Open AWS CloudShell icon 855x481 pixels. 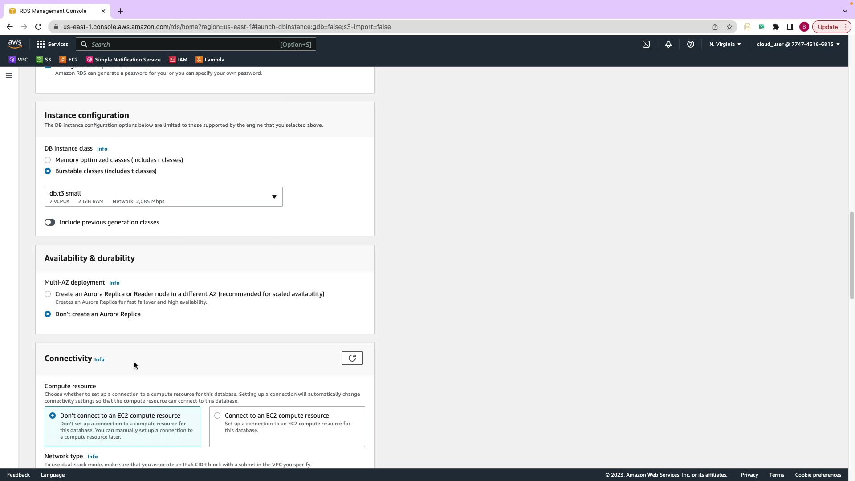pyautogui.click(x=646, y=44)
